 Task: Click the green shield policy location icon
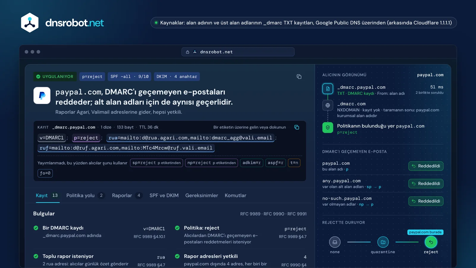coord(328,127)
